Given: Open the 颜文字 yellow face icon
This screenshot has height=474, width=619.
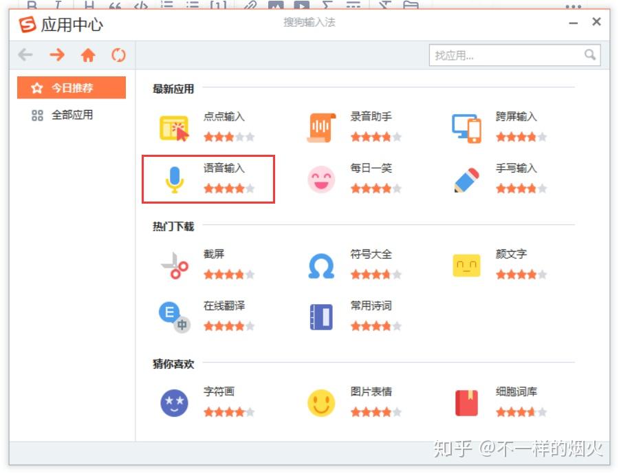Looking at the screenshot, I should pos(466,266).
